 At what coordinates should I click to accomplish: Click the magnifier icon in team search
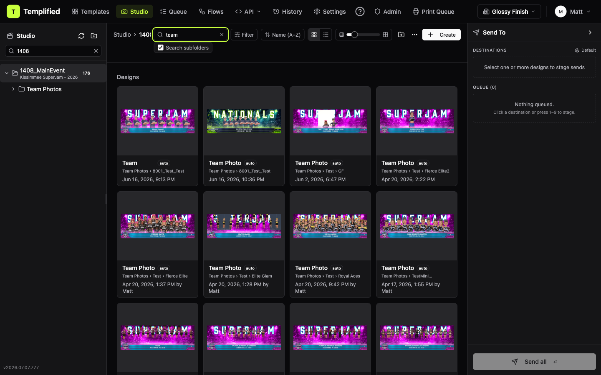[160, 35]
